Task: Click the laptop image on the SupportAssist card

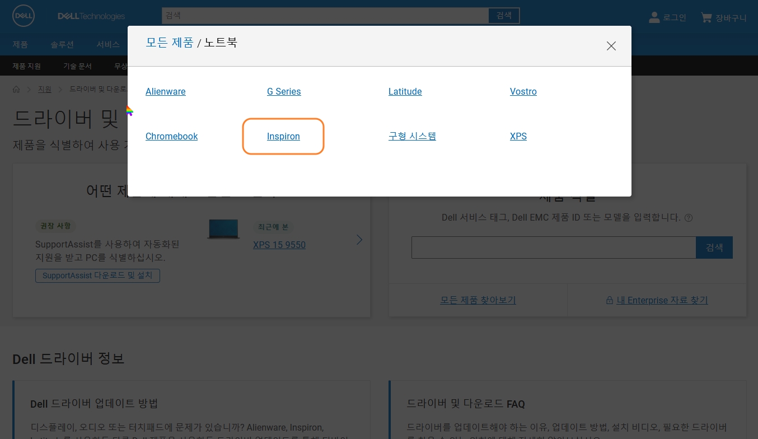Action: click(x=223, y=229)
